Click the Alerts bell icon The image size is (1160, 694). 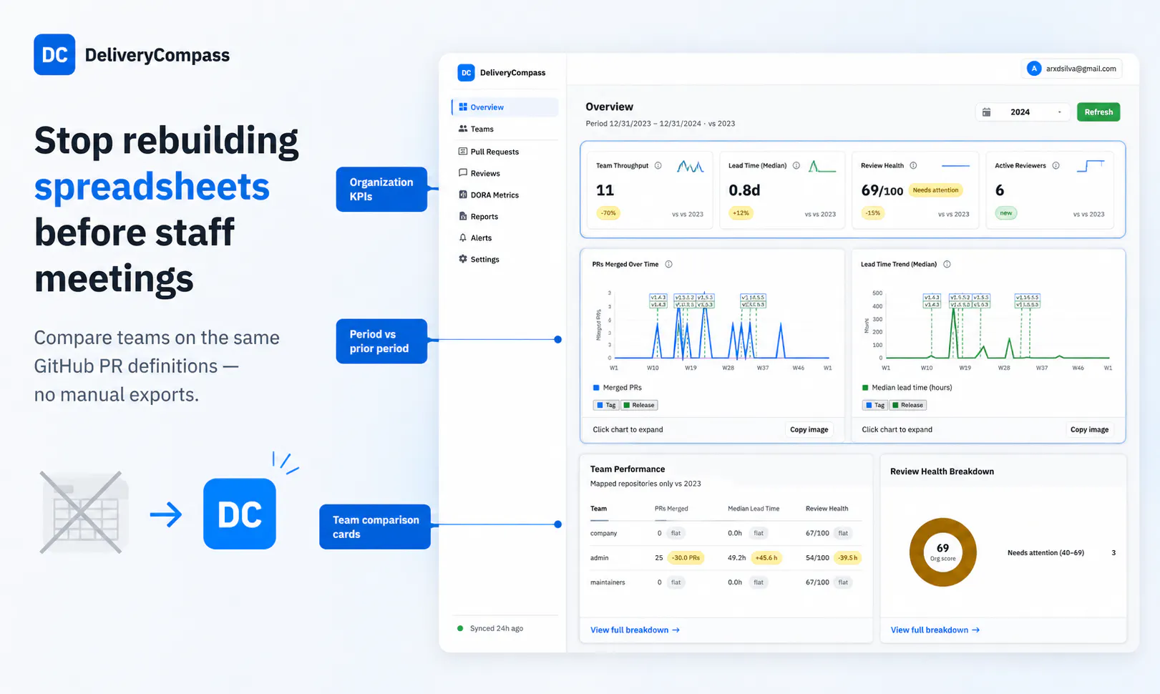click(x=463, y=238)
